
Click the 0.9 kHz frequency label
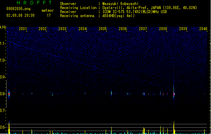3,77
